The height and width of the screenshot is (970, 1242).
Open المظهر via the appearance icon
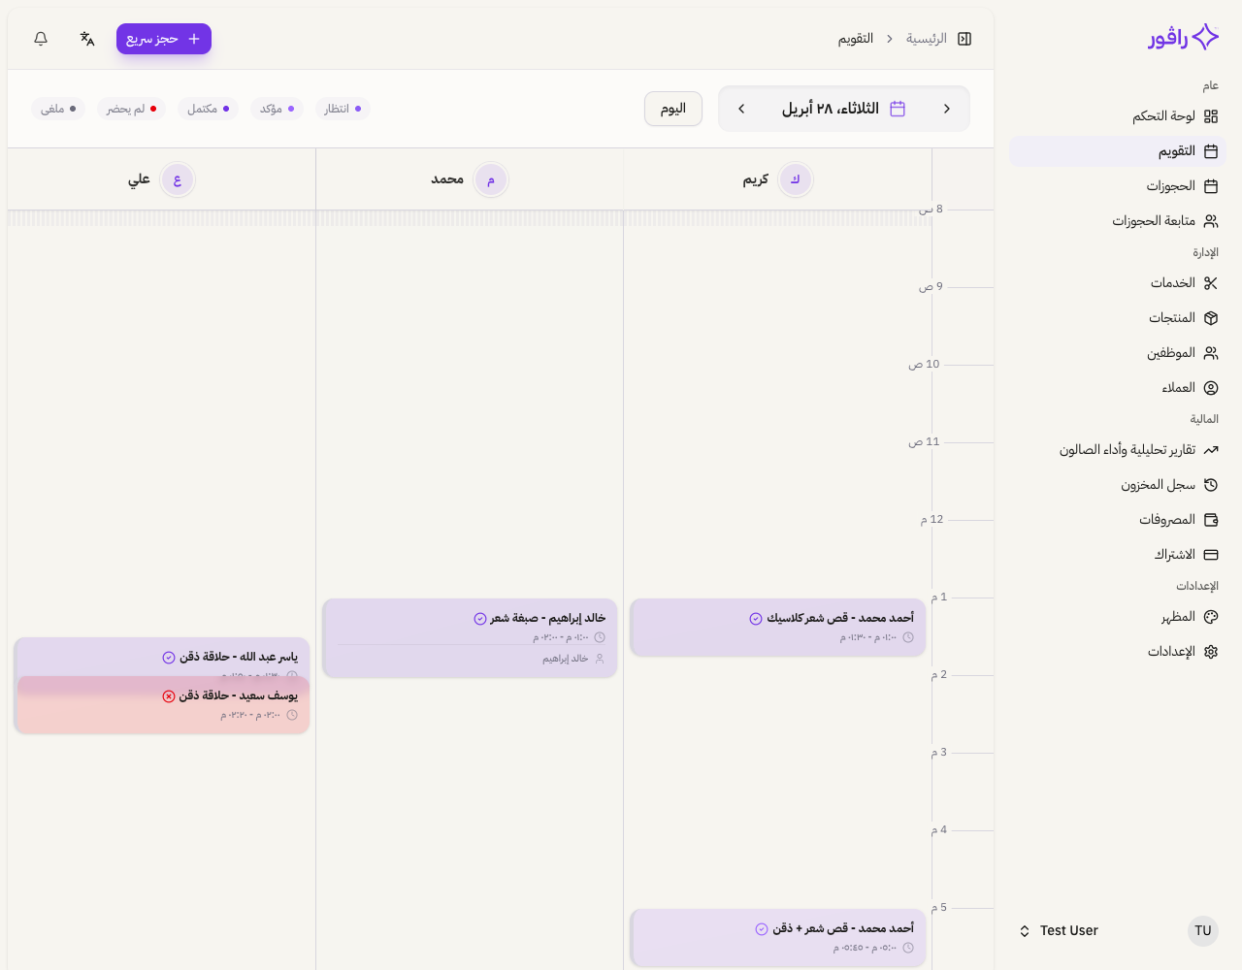(x=1211, y=616)
